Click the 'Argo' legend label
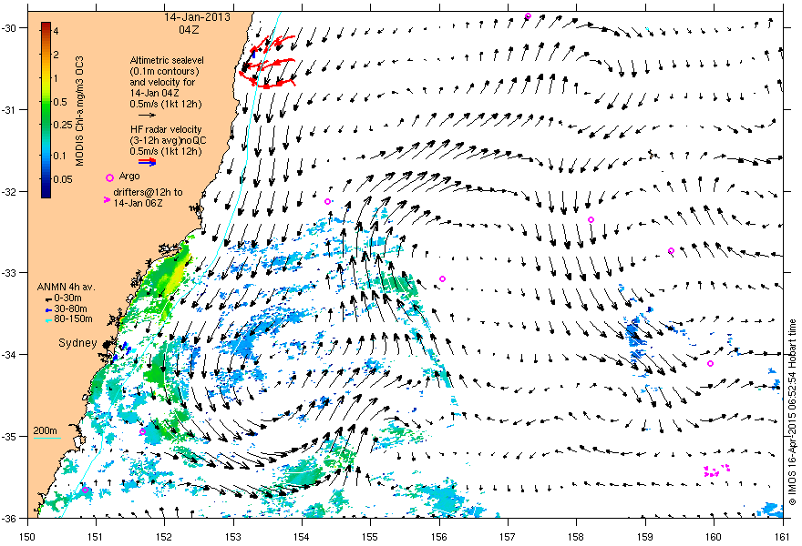 coord(129,177)
